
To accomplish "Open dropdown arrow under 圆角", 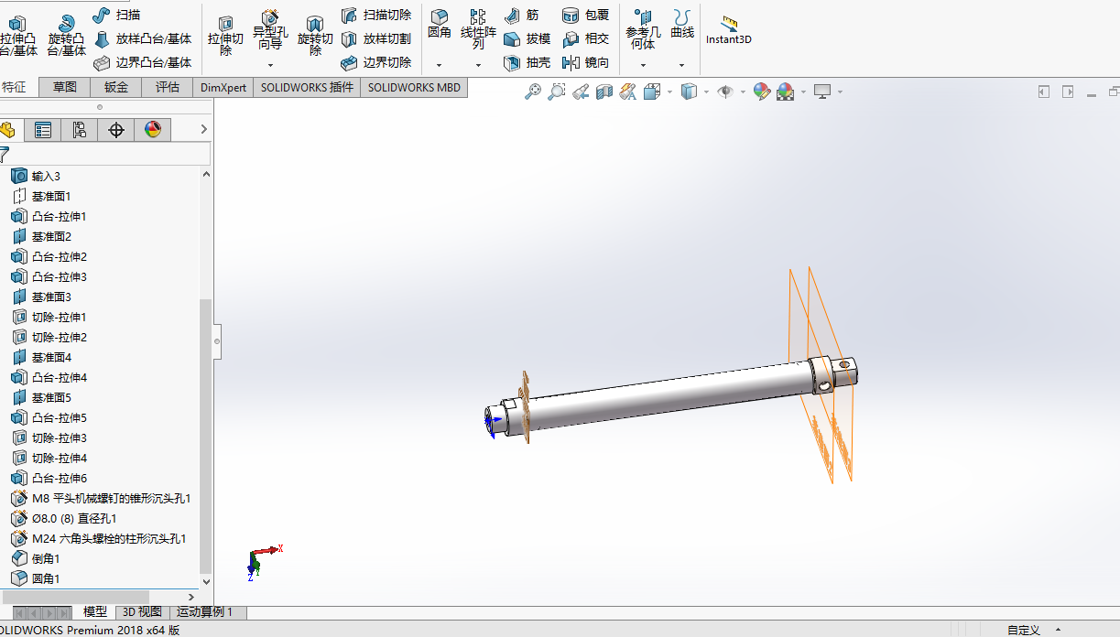I will pos(439,65).
